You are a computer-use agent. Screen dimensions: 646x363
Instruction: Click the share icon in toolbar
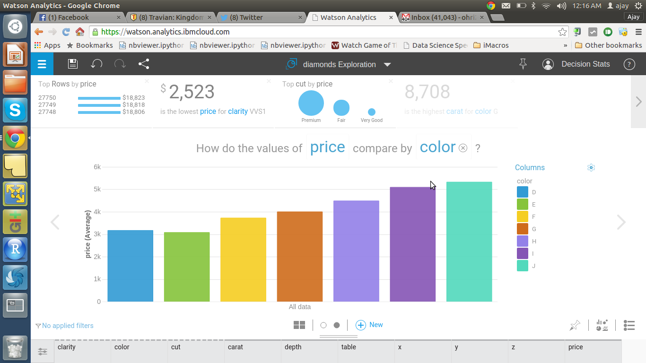(144, 64)
